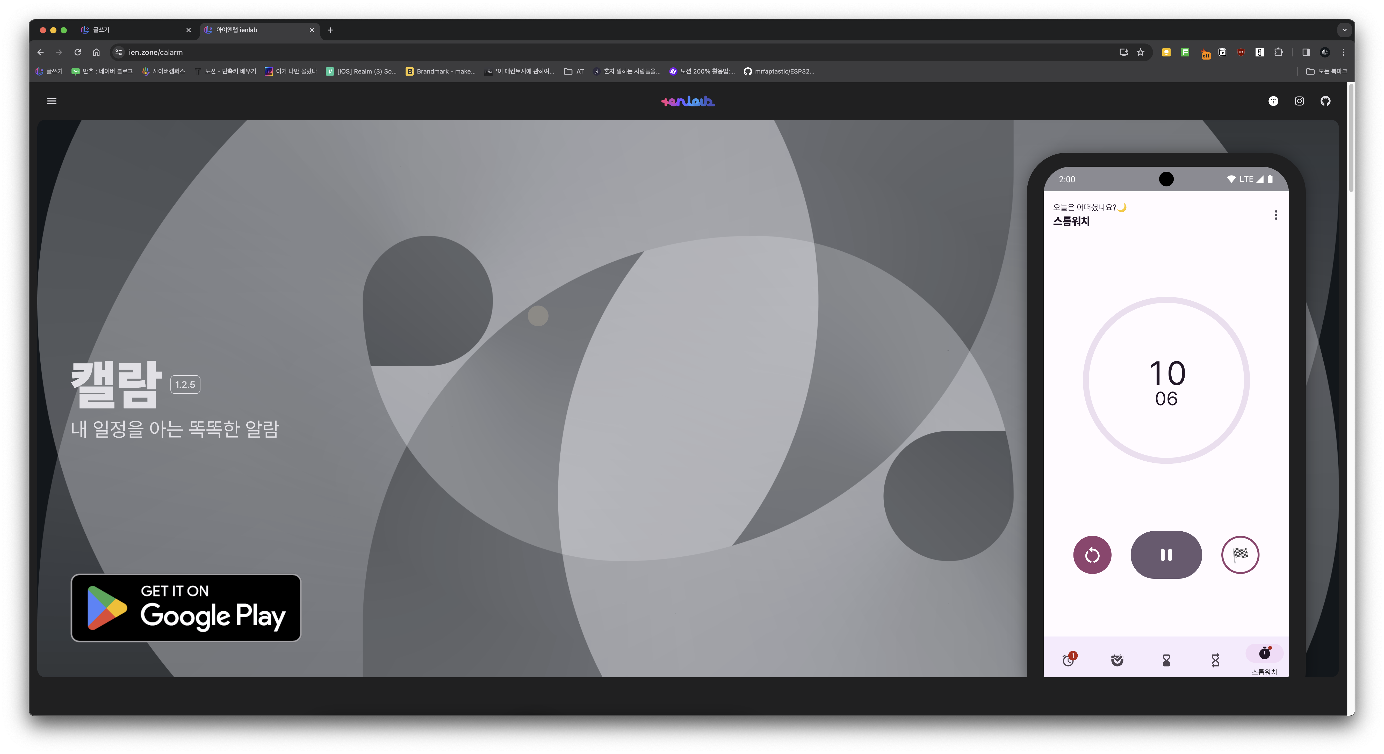The width and height of the screenshot is (1384, 754).
Task: Open the GitHub icon link
Action: (x=1325, y=101)
